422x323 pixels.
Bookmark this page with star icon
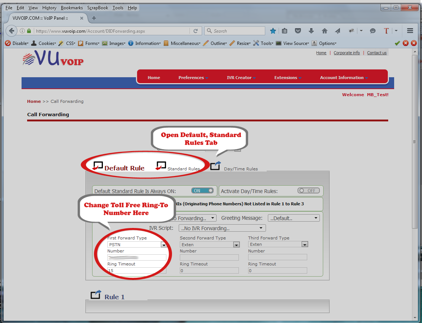coord(273,31)
